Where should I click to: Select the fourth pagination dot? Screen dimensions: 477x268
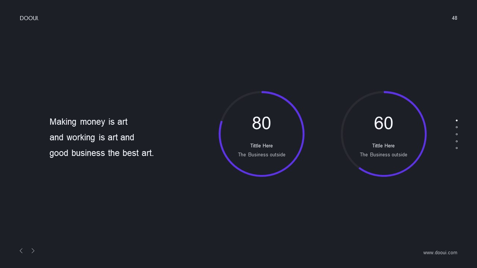(x=457, y=141)
